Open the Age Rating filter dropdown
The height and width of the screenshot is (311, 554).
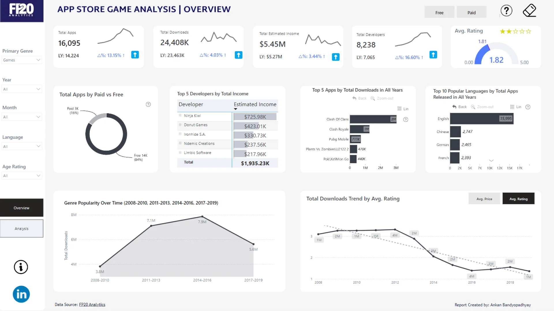point(22,176)
